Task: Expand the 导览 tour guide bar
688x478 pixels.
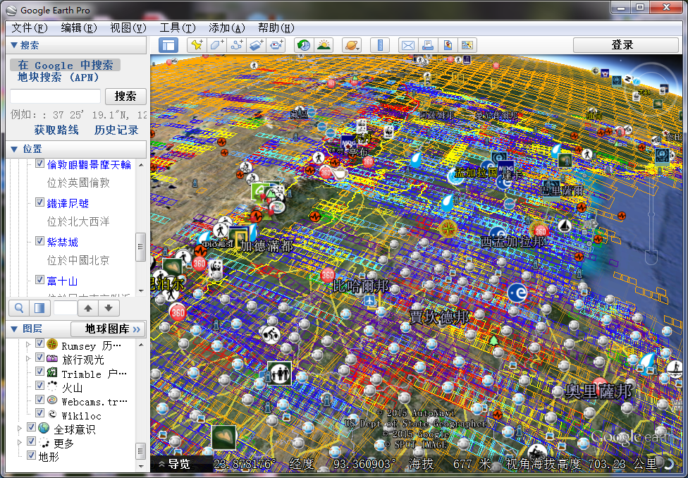Action: coord(175,464)
